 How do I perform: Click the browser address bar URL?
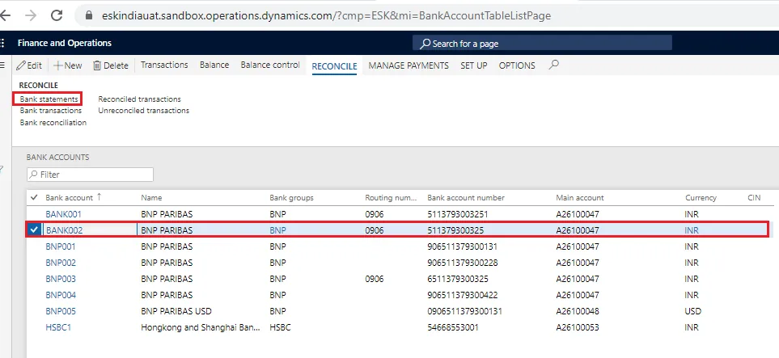[327, 16]
